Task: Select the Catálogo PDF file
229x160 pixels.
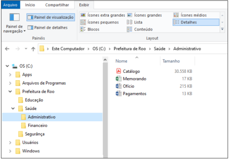Action: 131,71
